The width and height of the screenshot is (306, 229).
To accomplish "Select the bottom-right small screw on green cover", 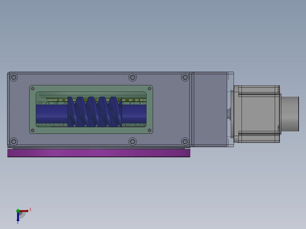I will [x=150, y=130].
